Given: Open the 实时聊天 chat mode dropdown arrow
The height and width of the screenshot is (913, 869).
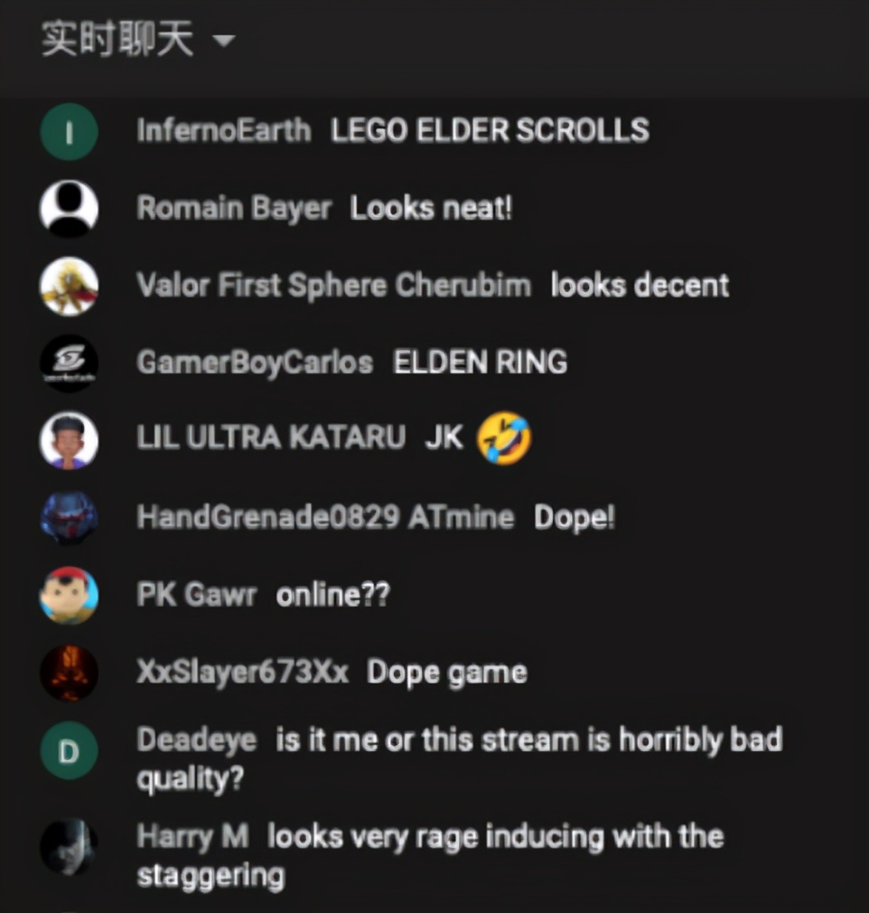Looking at the screenshot, I should click(223, 40).
